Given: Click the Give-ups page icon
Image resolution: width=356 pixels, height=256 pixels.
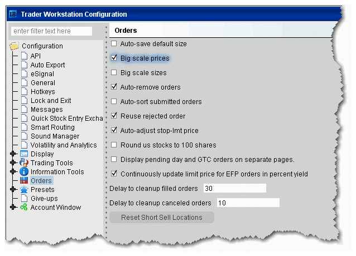Looking at the screenshot, I should click(24, 198).
